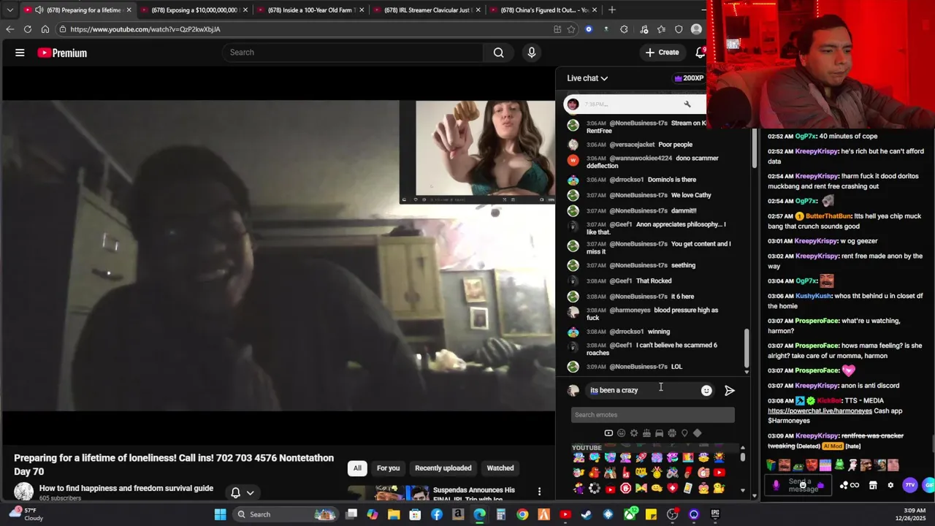Open the tab search dropdown arrow

pyautogui.click(x=9, y=9)
